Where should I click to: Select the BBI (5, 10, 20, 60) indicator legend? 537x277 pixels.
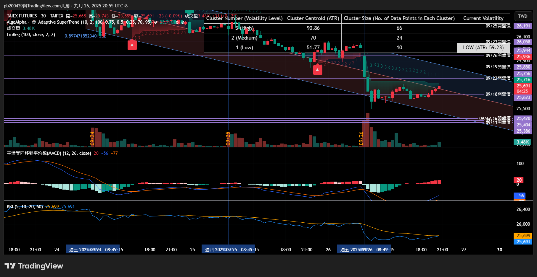(25, 207)
